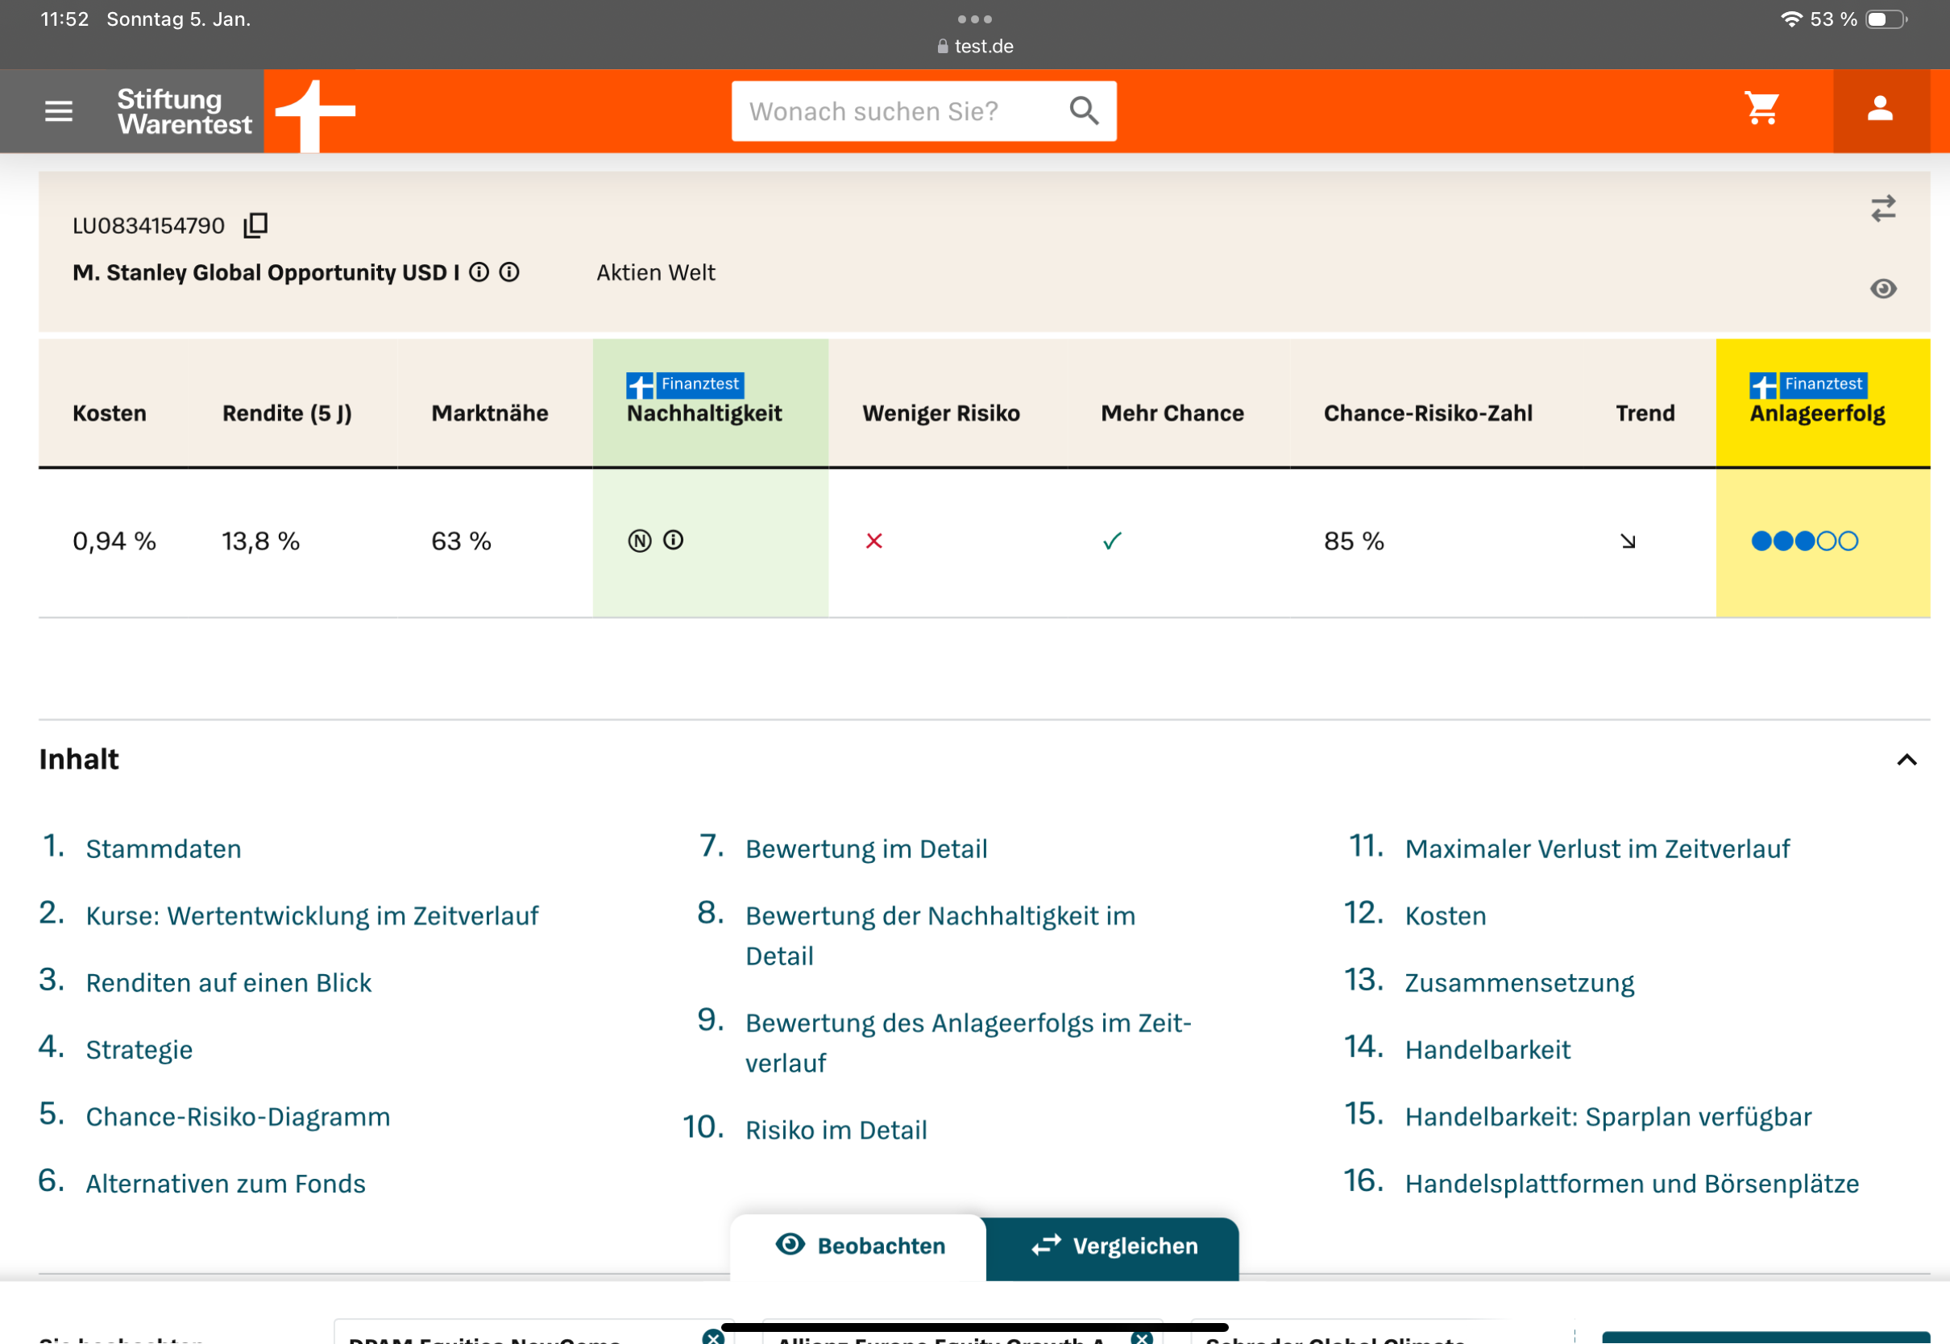1950x1344 pixels.
Task: Select the Nachhaltigkeit column header
Action: coord(704,413)
